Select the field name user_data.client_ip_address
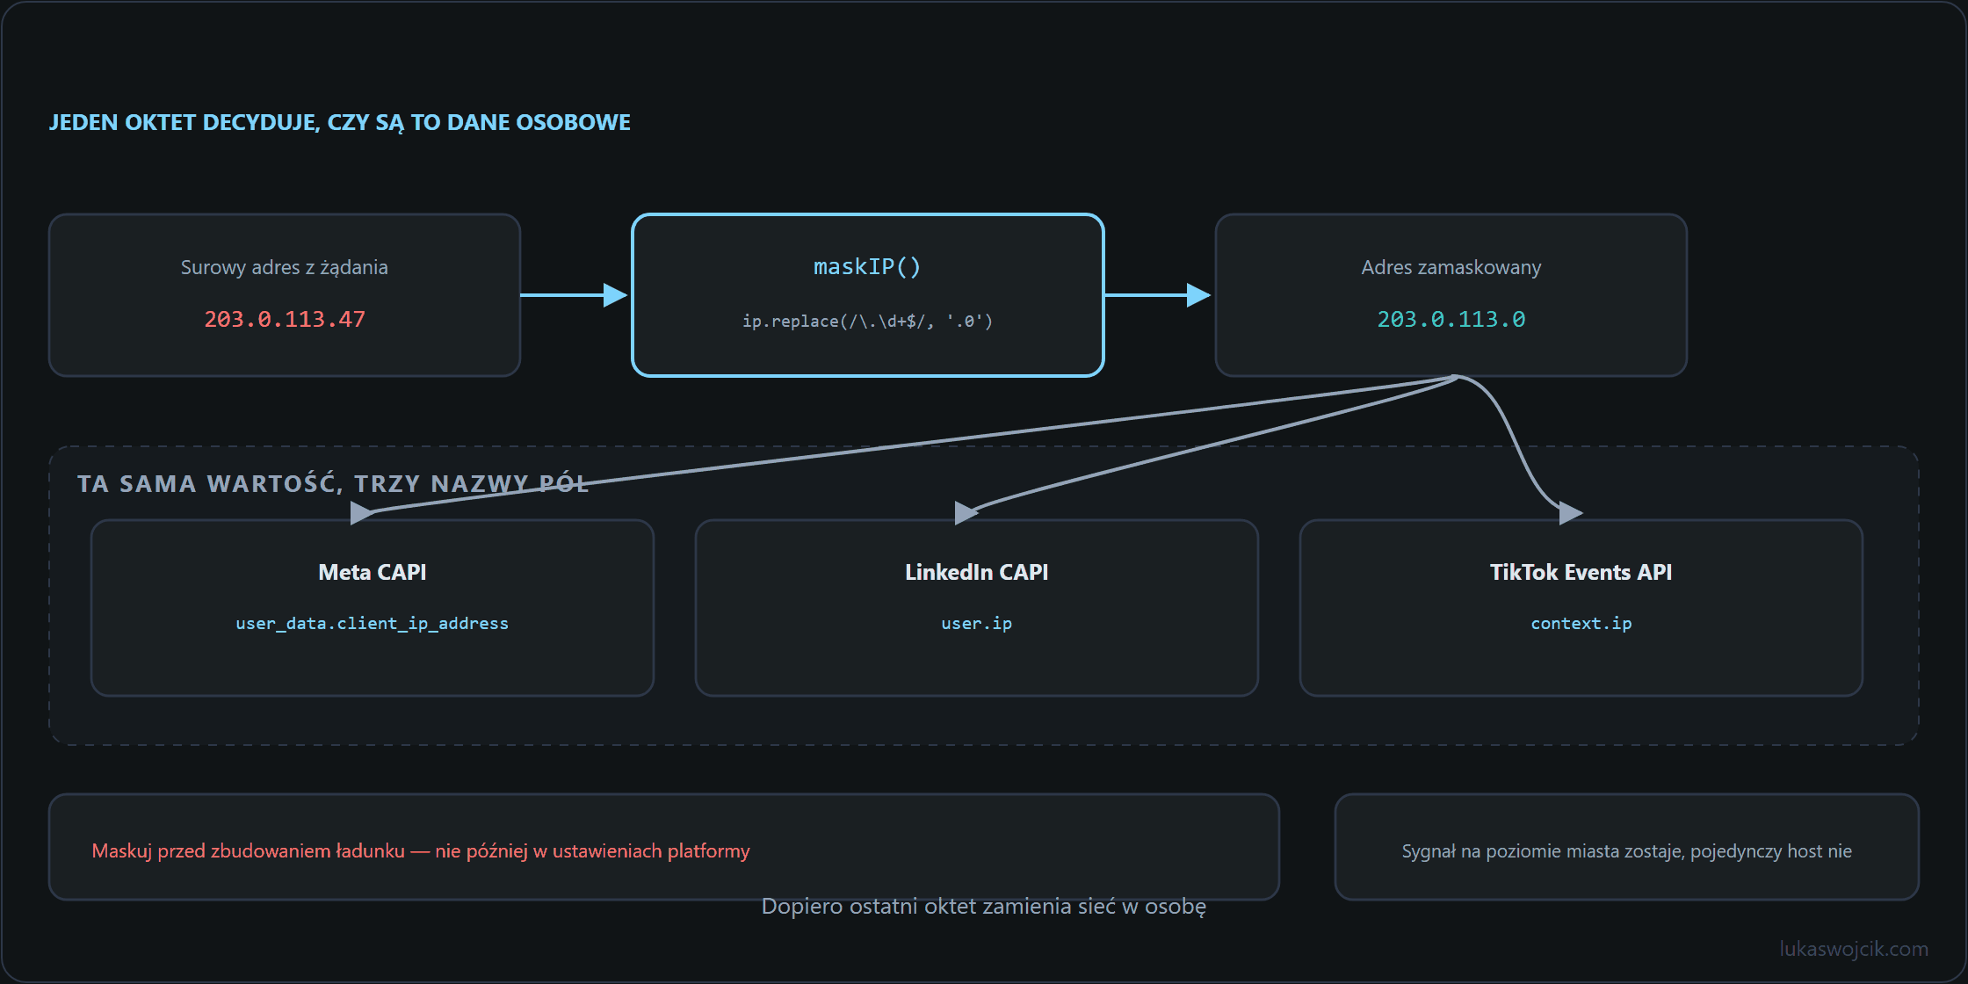Viewport: 1968px width, 984px height. tap(372, 623)
